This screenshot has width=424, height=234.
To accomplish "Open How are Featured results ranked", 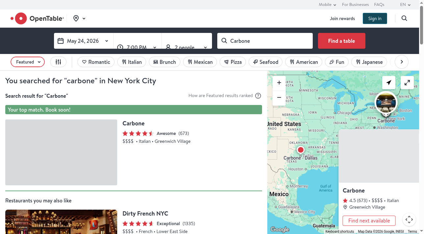I will pos(221,96).
